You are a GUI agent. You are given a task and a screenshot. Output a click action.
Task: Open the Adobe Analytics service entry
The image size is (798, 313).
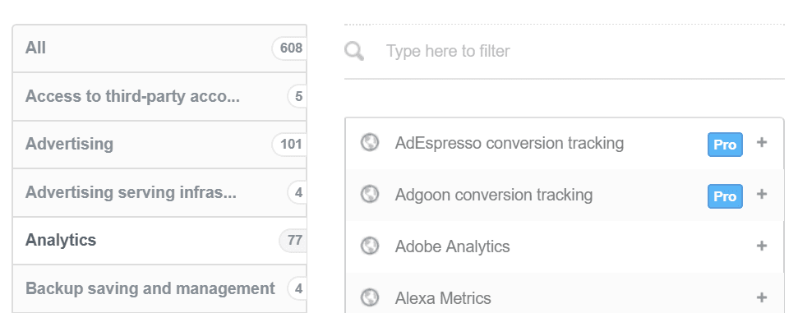tap(565, 246)
